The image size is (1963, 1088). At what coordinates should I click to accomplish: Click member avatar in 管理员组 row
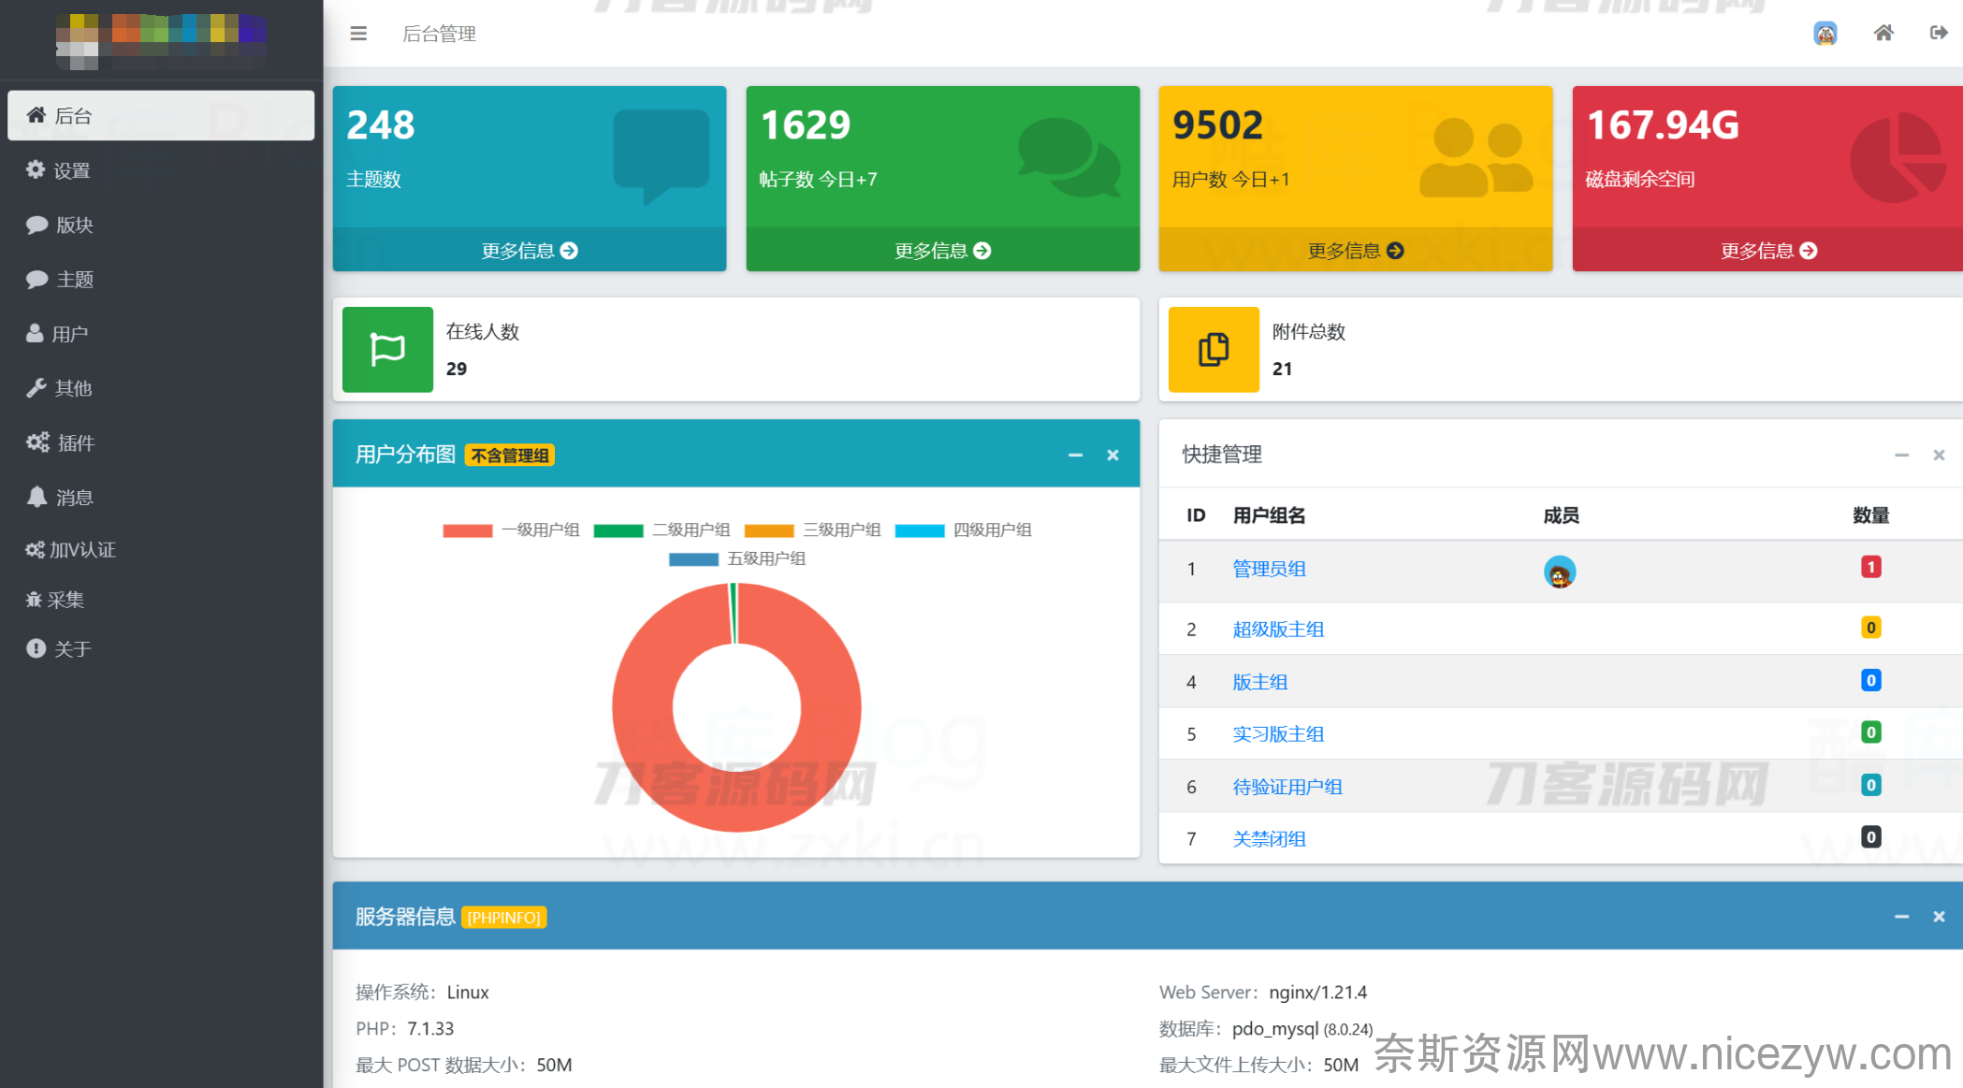pos(1559,572)
